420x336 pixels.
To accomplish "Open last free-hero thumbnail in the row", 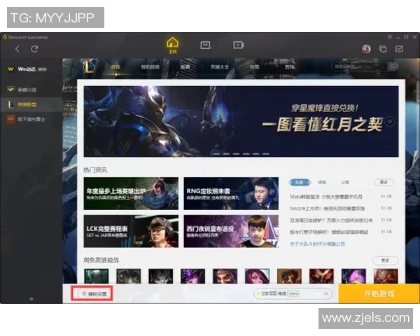I will click(386, 276).
